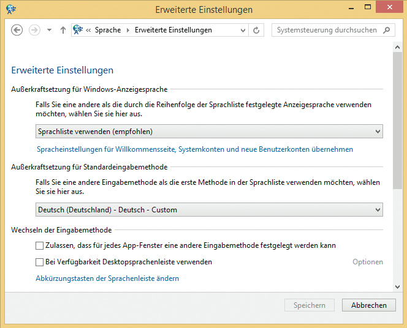The image size is (407, 328).
Task: Click the search magnifier icon
Action: pyautogui.click(x=387, y=29)
